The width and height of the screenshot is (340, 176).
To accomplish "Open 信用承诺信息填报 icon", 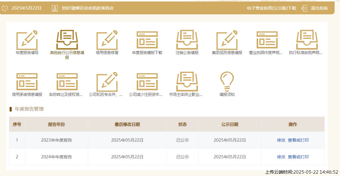I will [x=27, y=82].
